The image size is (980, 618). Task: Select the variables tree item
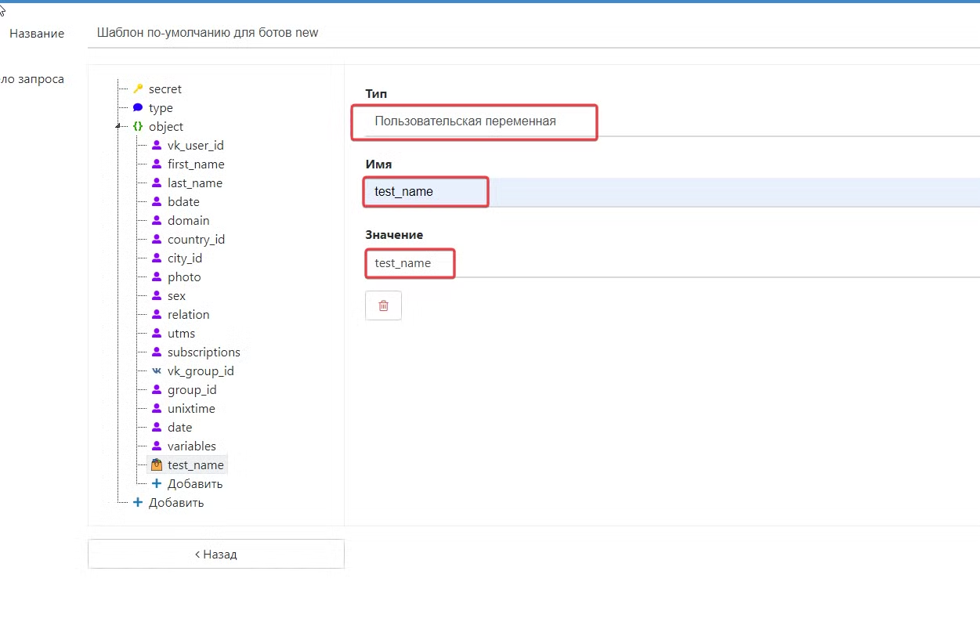click(x=191, y=446)
